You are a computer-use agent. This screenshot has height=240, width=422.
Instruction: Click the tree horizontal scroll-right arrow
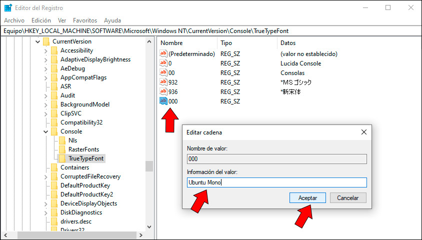click(x=140, y=235)
